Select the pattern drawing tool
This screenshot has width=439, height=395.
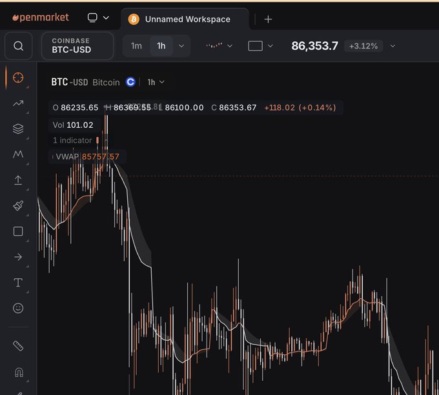click(18, 154)
